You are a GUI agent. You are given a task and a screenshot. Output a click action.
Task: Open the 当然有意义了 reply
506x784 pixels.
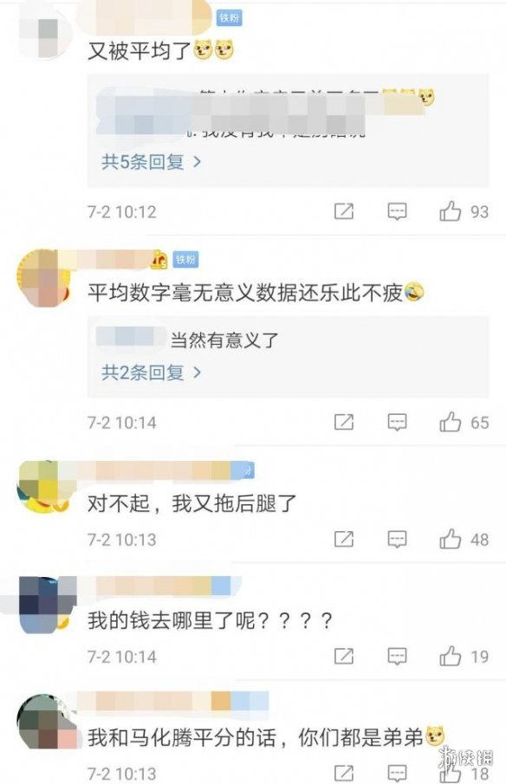[x=224, y=340]
